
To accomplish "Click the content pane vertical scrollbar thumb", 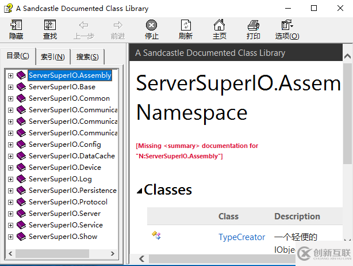I will click(x=348, y=113).
